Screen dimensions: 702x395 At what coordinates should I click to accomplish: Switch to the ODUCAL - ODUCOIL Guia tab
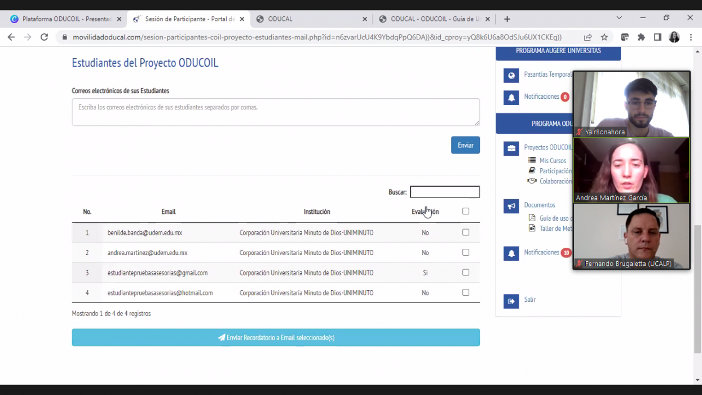431,19
